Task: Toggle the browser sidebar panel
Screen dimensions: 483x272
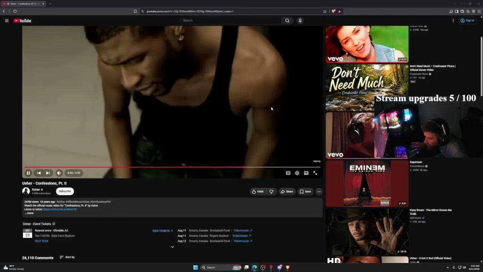Action: click(457, 11)
